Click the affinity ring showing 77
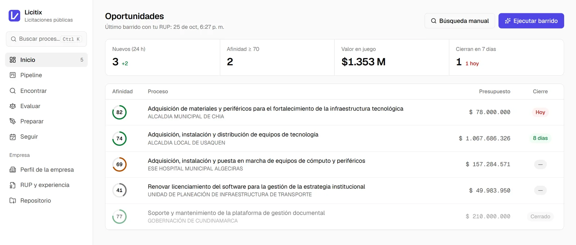This screenshot has width=576, height=245. tap(120, 217)
